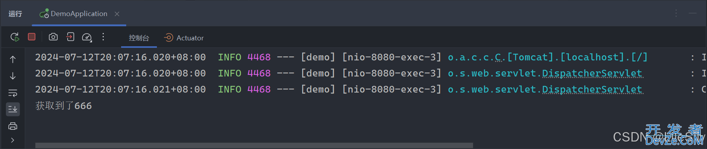This screenshot has height=149, width=707.
Task: Expand the hidden console toolbar chevron
Action: click(13, 140)
